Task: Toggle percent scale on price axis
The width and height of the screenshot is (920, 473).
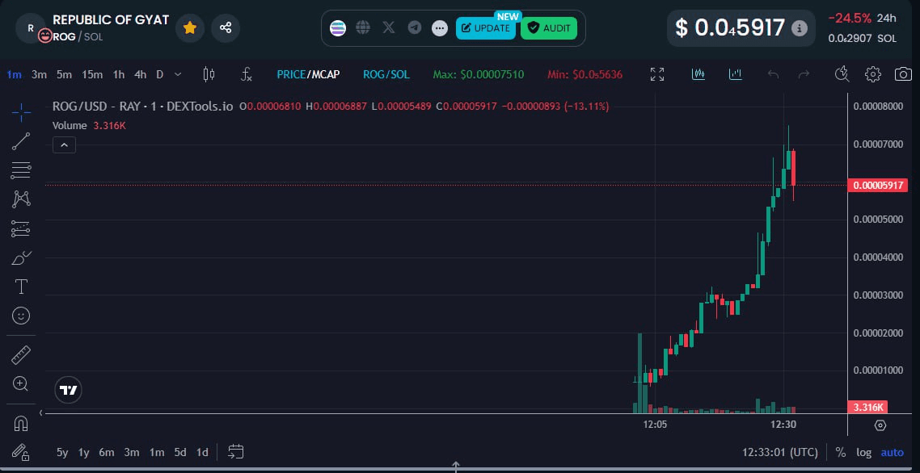Action: [x=841, y=453]
